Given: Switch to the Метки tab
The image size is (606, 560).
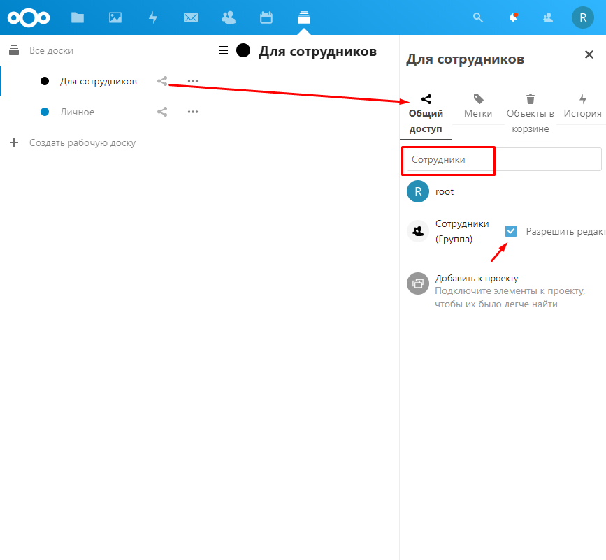Looking at the screenshot, I should pyautogui.click(x=478, y=107).
